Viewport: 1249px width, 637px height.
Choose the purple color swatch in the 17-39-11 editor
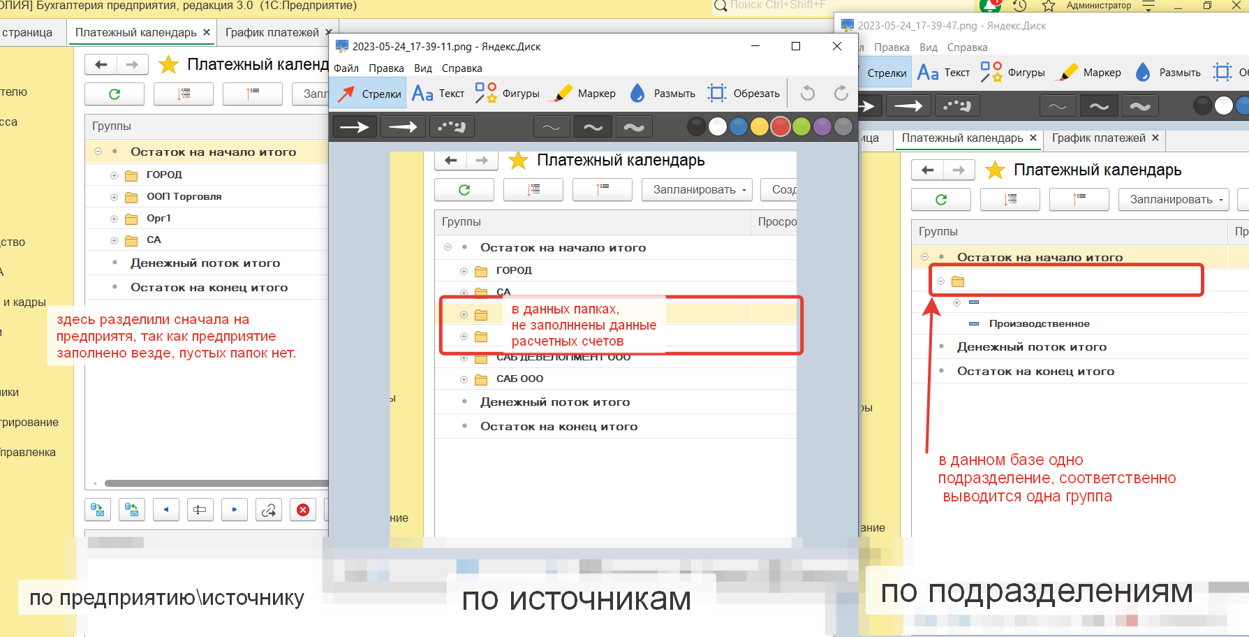(x=822, y=126)
